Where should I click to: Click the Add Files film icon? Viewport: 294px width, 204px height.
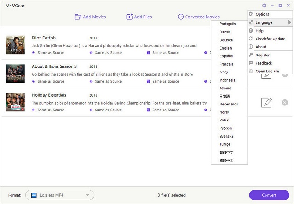point(130,17)
